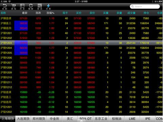Screen dimensions: 163x122
Task: Sort by the 卖价 column header
Action: click(x=92, y=13)
